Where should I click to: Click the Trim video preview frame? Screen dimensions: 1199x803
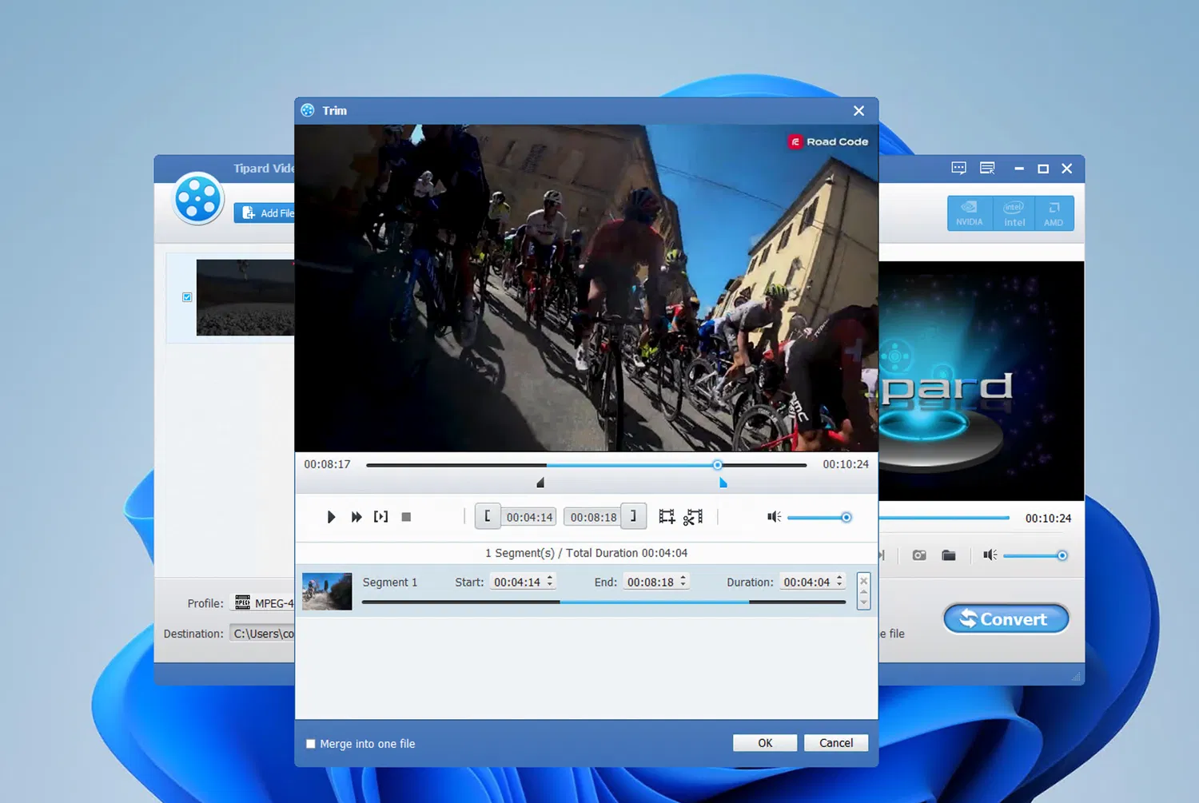point(587,288)
